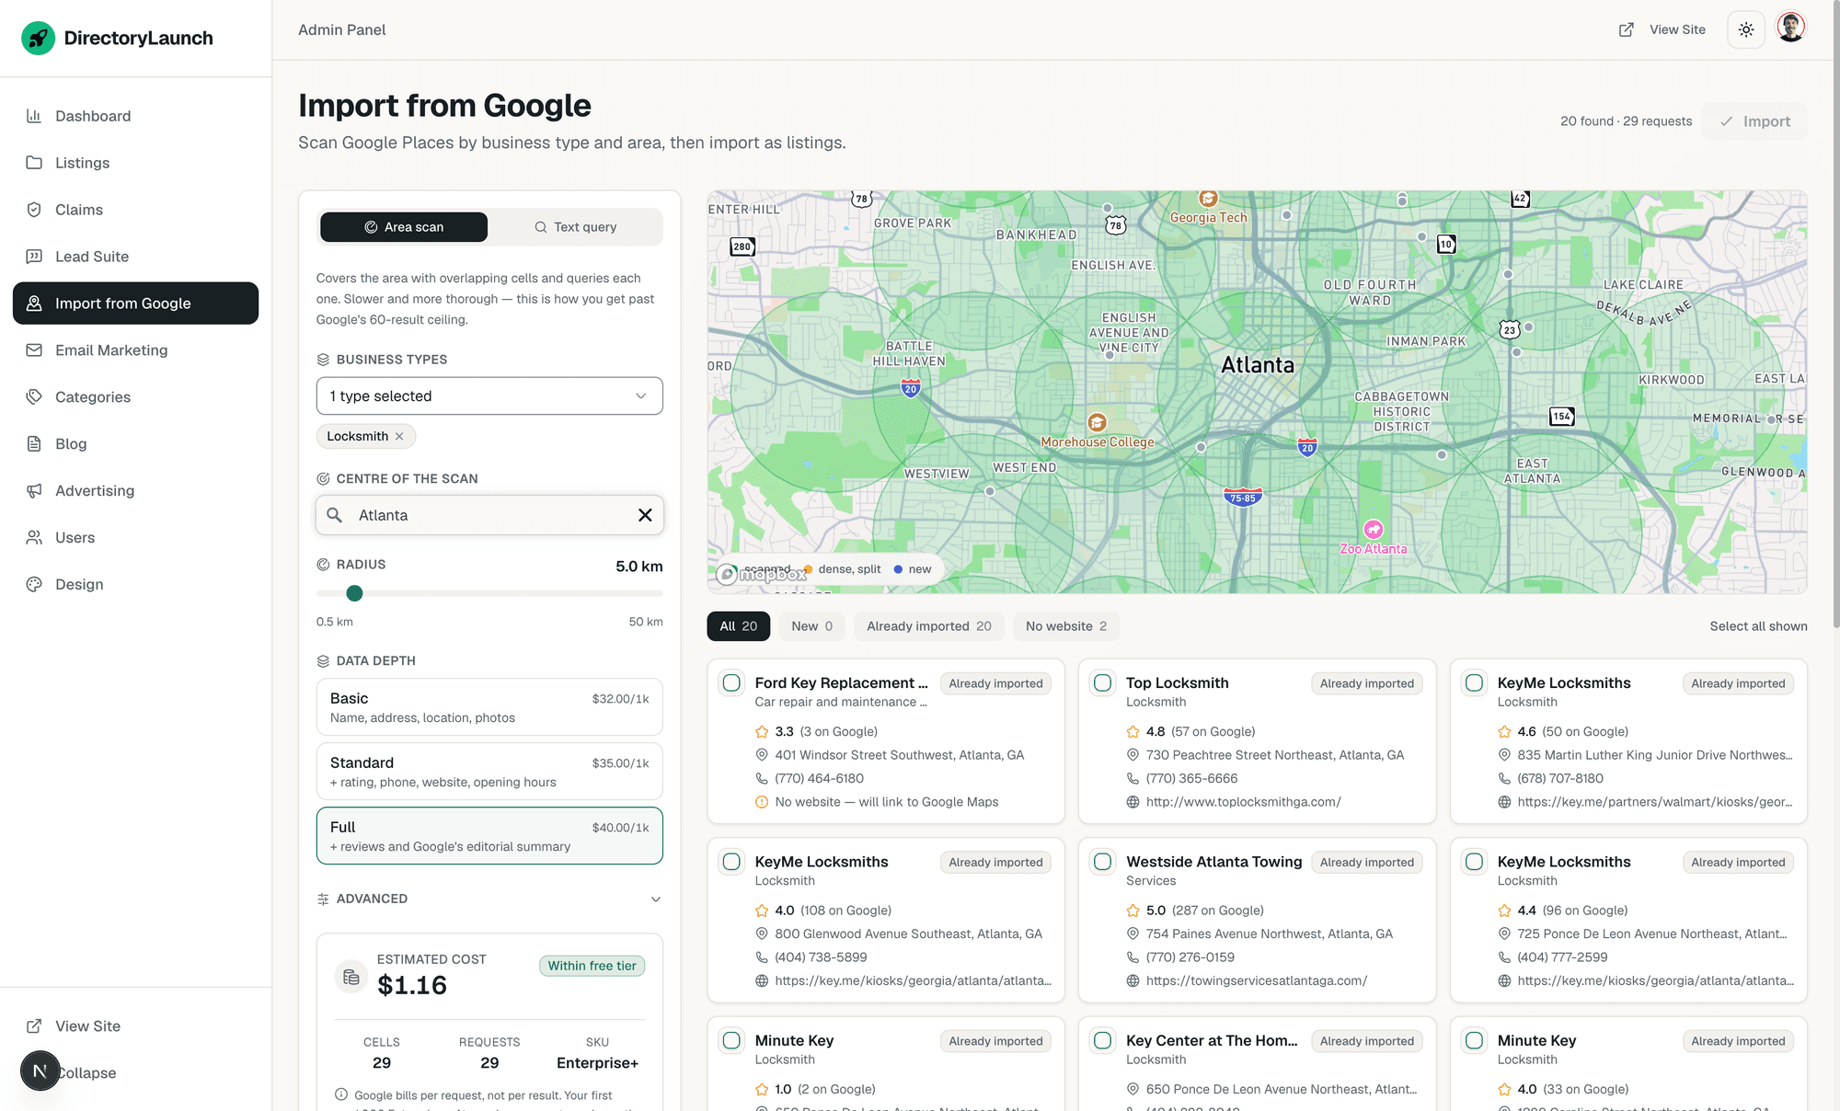Check the KeyMe Locksmiths on Glenwood Avenue
1840x1111 pixels.
point(731,862)
